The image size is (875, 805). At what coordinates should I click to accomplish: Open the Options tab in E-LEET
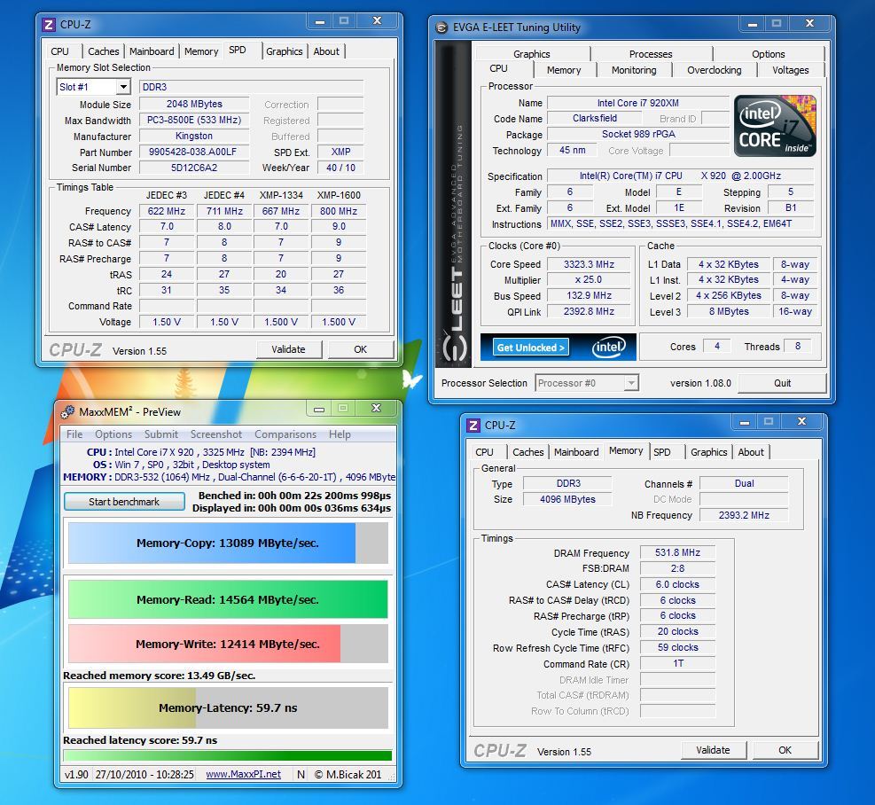pos(769,54)
